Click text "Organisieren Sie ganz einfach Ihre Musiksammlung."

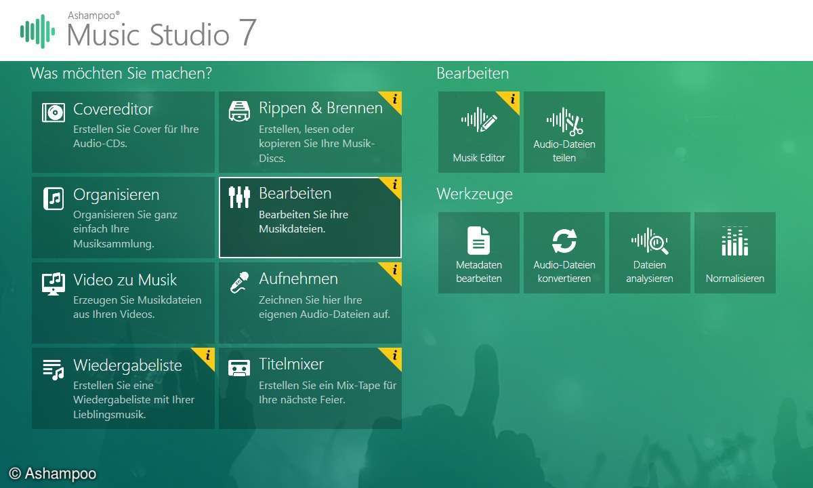[125, 229]
